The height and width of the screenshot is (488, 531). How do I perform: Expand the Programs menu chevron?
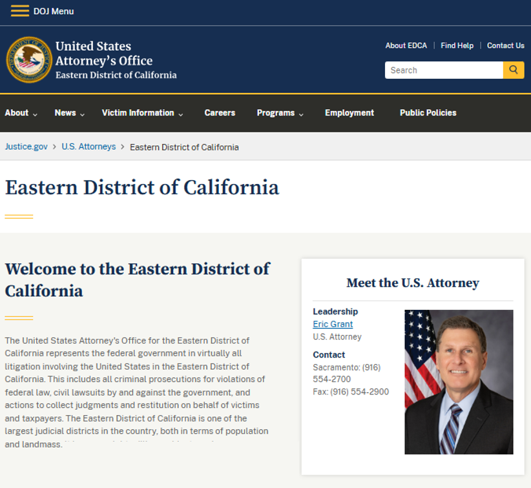coord(301,115)
